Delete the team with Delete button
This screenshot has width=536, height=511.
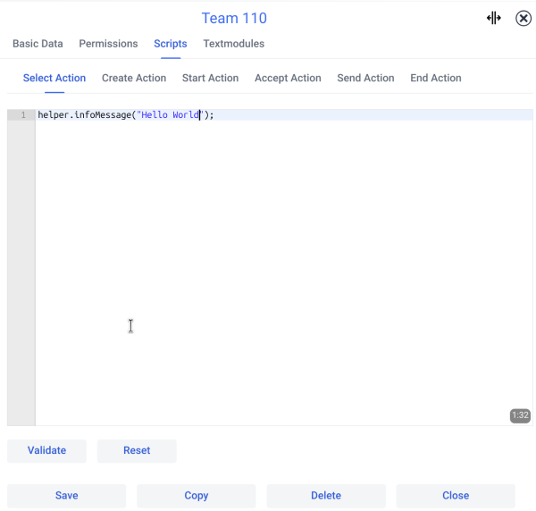click(326, 495)
